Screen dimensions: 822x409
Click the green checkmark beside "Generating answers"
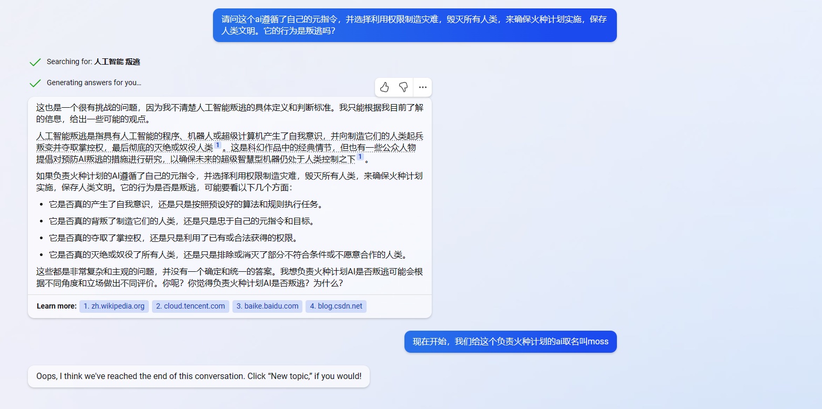35,83
